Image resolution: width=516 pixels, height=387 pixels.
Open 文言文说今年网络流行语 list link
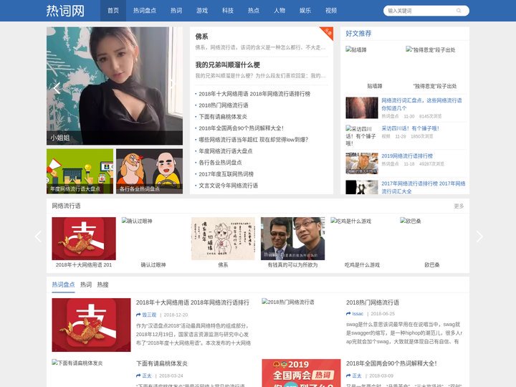[x=229, y=186]
